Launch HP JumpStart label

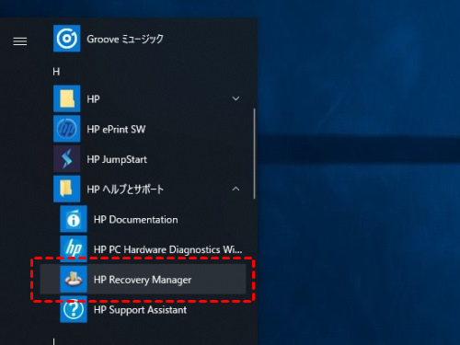[x=117, y=159]
